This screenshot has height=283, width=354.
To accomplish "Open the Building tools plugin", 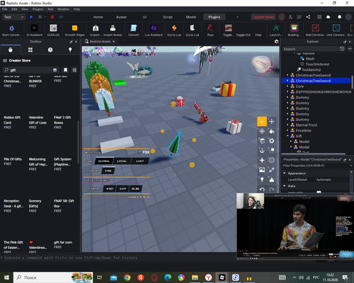I will click(x=294, y=30).
